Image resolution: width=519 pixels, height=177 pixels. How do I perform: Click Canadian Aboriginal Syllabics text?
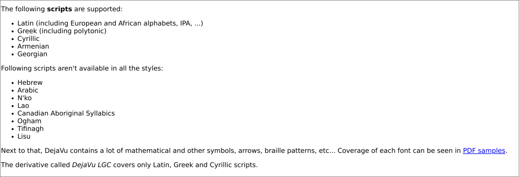pyautogui.click(x=66, y=113)
